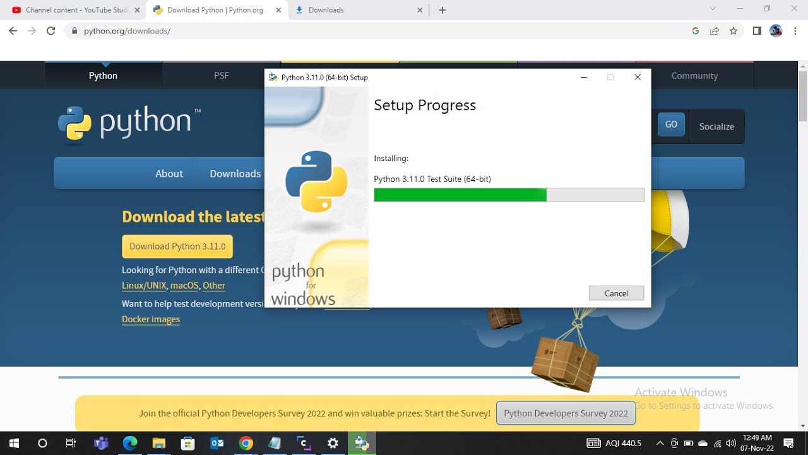Close the Download Python tab

click(278, 10)
